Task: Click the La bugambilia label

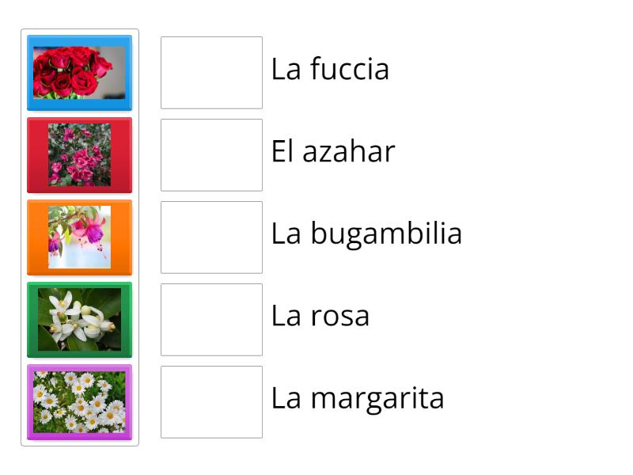Action: click(366, 234)
